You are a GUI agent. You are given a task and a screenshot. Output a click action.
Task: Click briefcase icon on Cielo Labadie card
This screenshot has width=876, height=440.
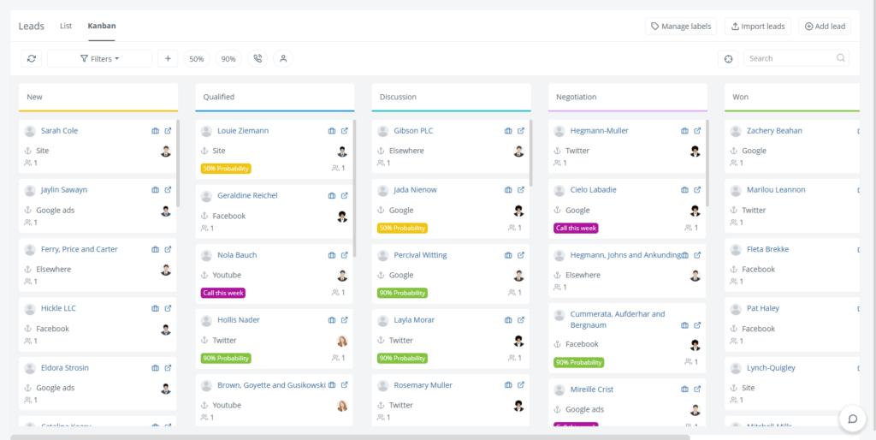click(x=685, y=190)
